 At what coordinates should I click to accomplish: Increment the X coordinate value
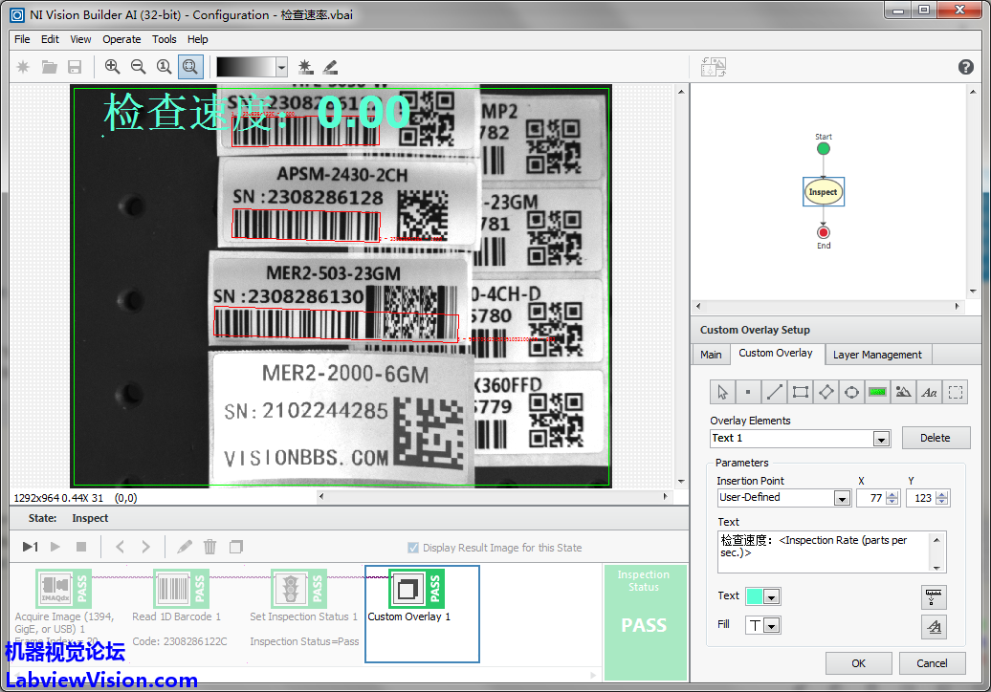tap(892, 494)
